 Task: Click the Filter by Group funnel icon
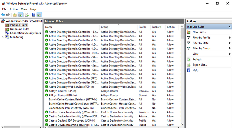pyautogui.click(x=189, y=48)
